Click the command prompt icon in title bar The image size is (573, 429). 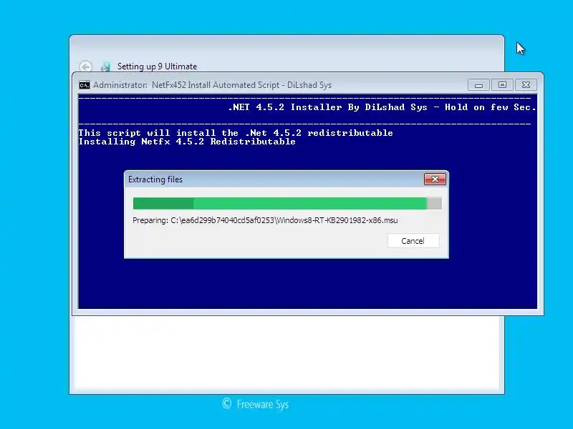coord(85,85)
